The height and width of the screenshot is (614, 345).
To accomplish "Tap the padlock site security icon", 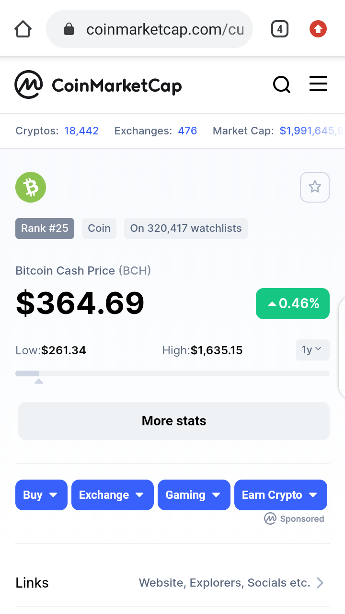I will pos(69,30).
